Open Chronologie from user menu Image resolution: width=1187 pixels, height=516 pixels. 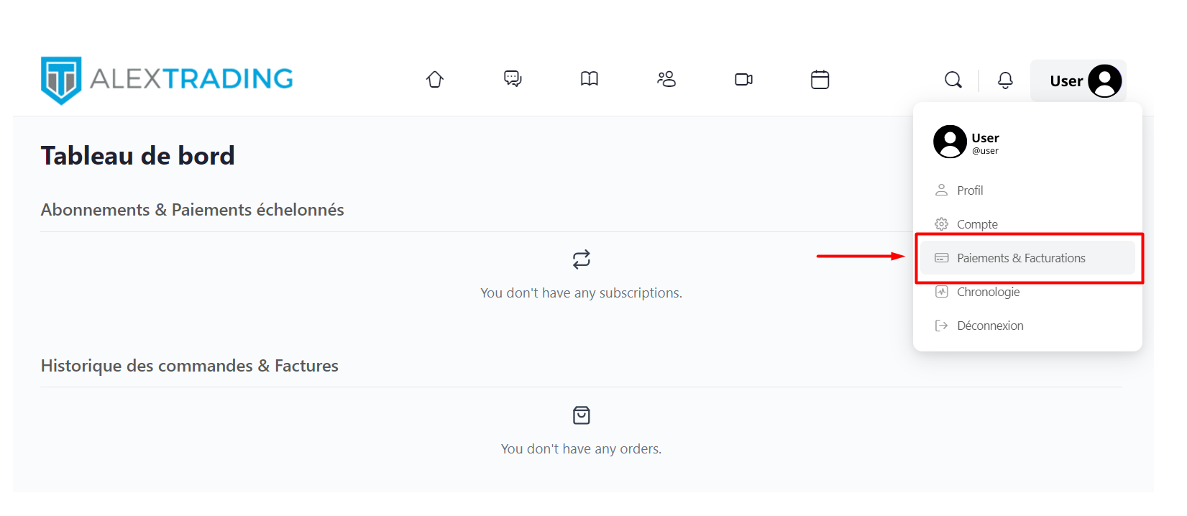[988, 292]
